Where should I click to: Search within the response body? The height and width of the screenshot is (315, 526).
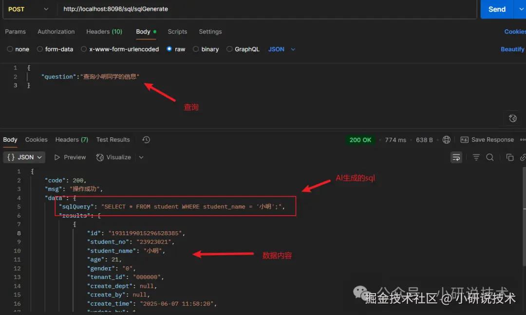point(490,157)
